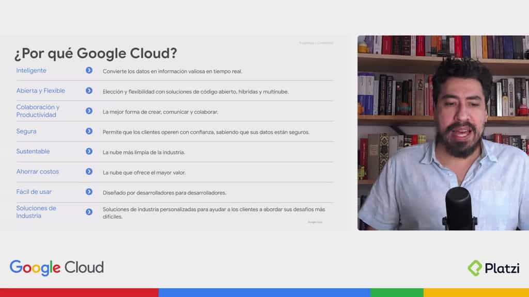The image size is (529, 297).
Task: Select the Colaboración y Productividad heading
Action: pyautogui.click(x=38, y=111)
